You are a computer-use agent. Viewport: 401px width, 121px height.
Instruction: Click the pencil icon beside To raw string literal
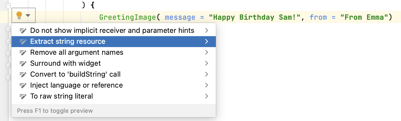[23, 96]
